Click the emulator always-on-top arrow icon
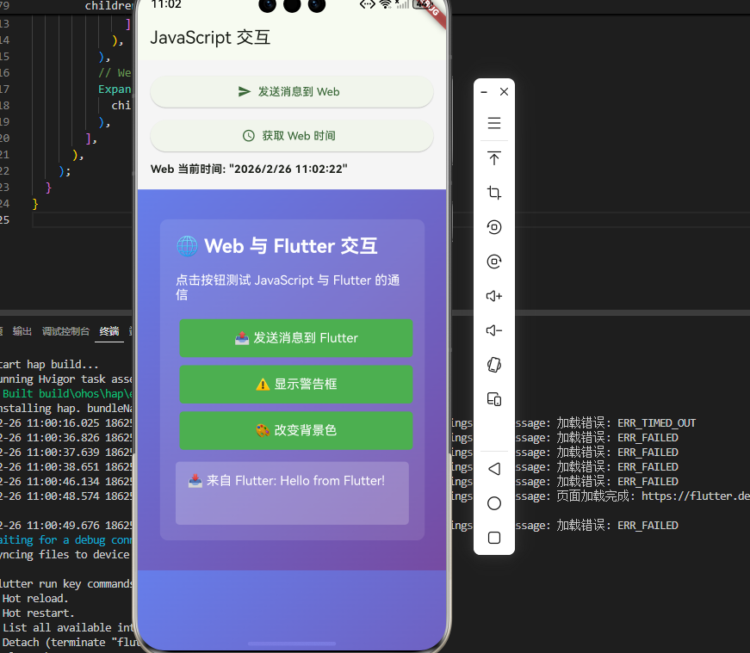The image size is (750, 653). (494, 158)
